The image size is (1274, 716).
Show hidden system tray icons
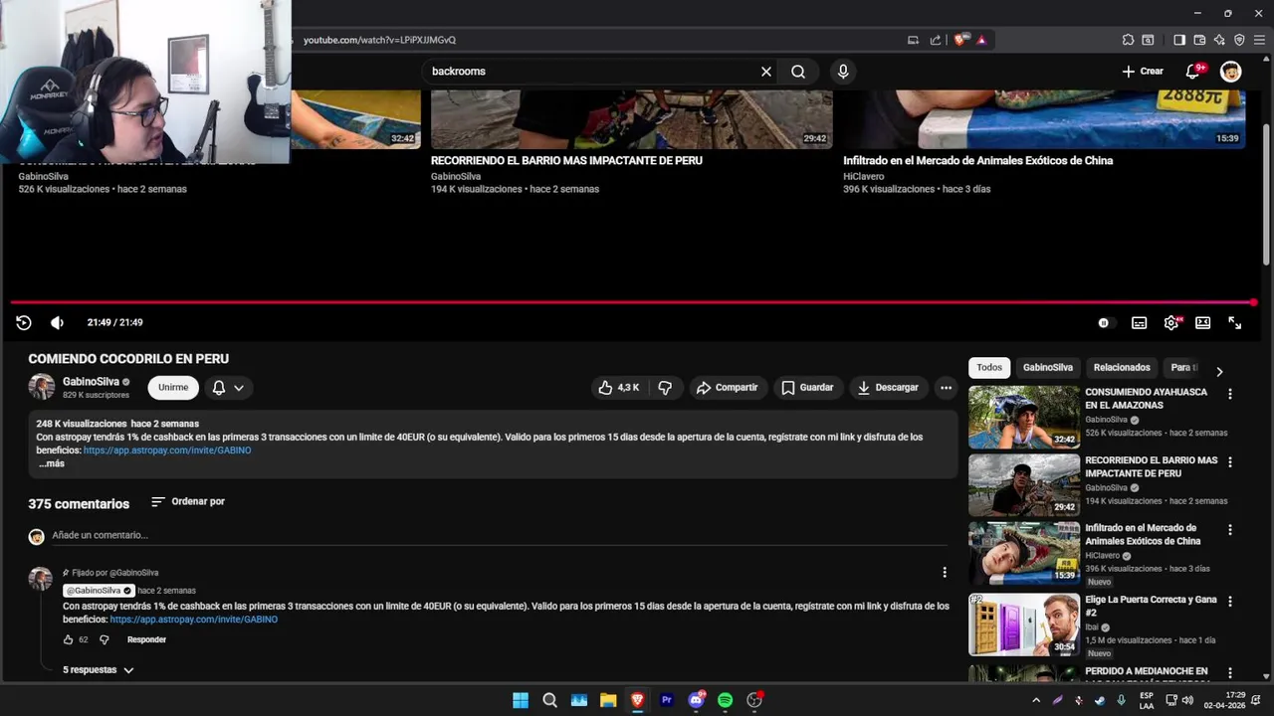1036,700
